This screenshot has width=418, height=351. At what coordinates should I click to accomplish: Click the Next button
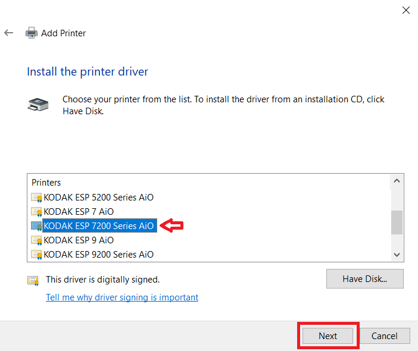point(328,336)
